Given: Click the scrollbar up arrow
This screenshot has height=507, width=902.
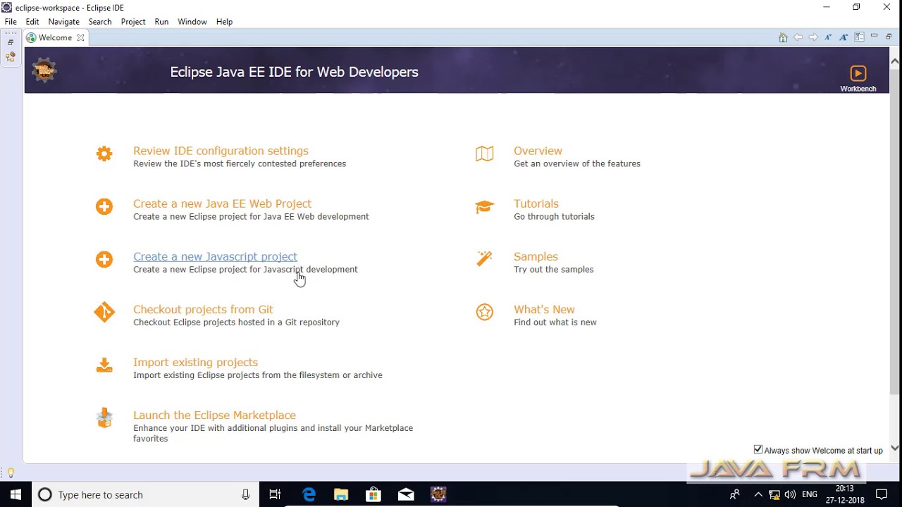Looking at the screenshot, I should (895, 61).
